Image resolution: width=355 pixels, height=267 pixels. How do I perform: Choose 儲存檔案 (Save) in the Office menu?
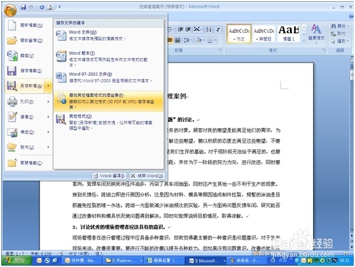[x=28, y=71]
